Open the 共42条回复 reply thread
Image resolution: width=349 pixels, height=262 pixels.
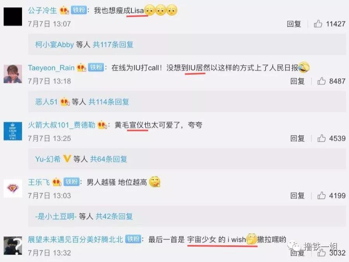pos(114,216)
